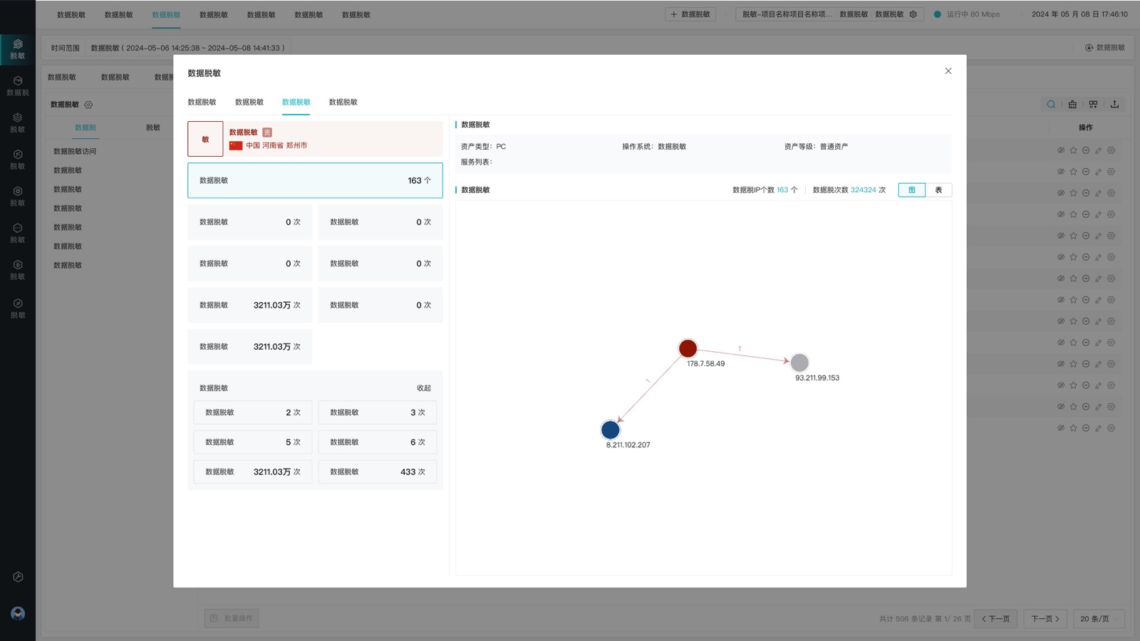Click the small 资 tag icon next to the title
The image size is (1140, 641).
pyautogui.click(x=267, y=132)
